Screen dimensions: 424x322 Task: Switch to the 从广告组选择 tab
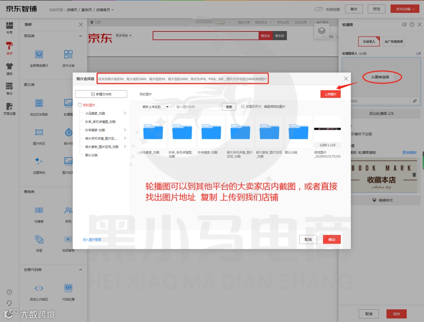coord(393,41)
